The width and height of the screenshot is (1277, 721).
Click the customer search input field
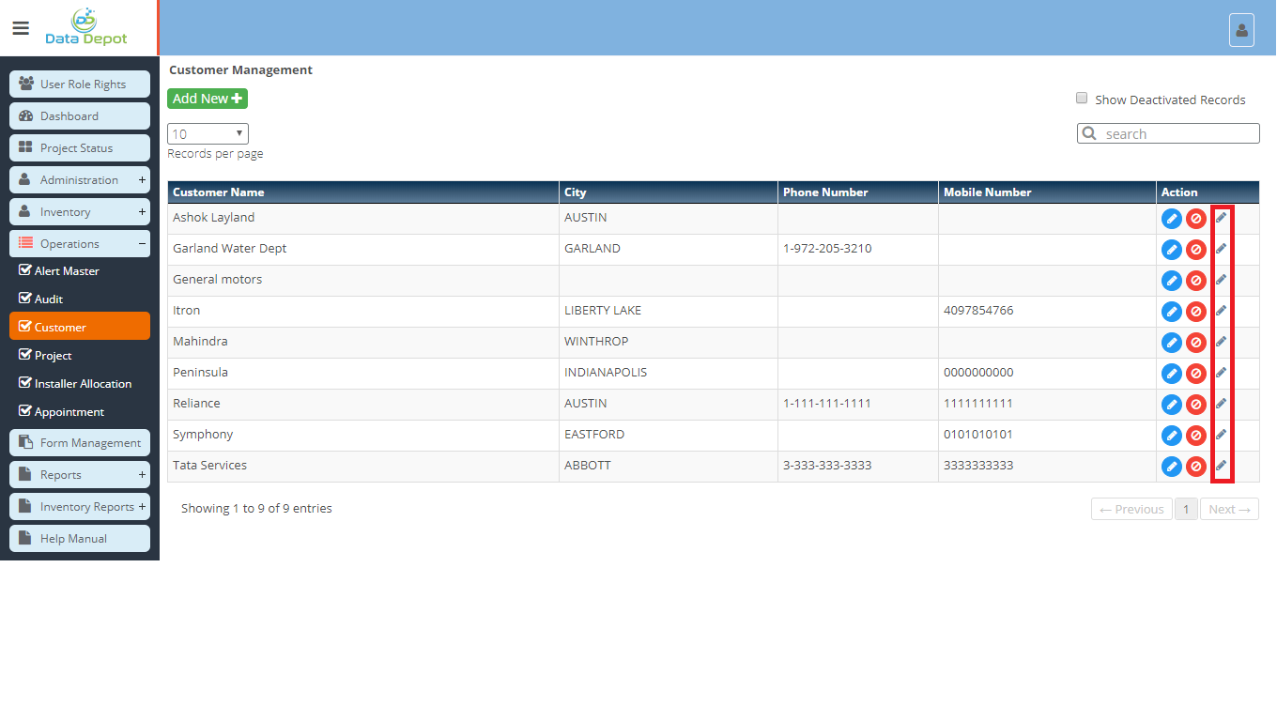click(1178, 134)
